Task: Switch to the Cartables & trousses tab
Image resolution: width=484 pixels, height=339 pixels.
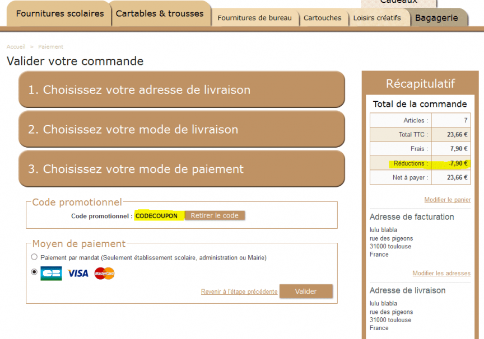Action: coord(161,13)
